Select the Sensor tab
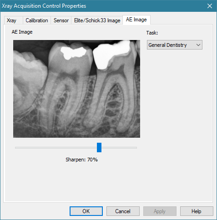 61,20
